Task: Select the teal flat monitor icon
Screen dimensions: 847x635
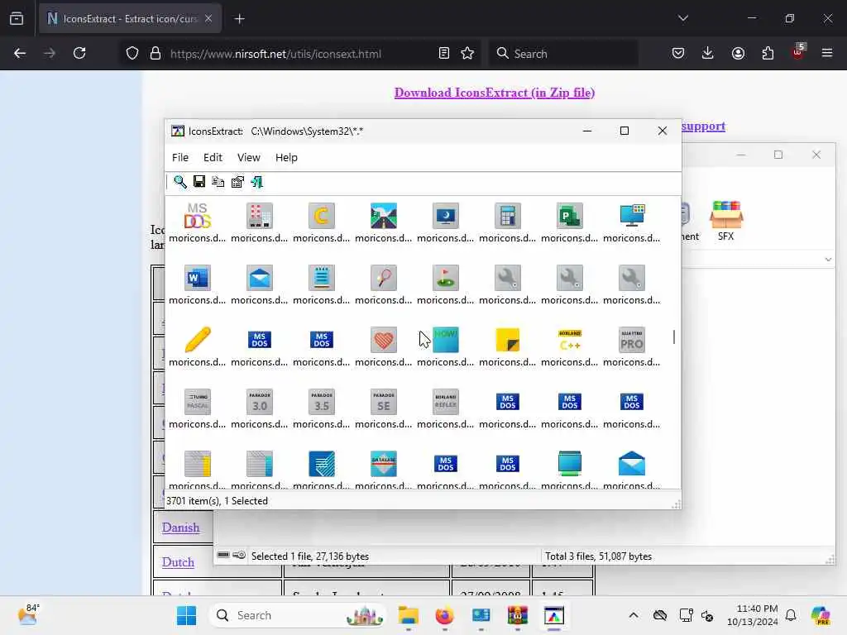Action: click(570, 464)
